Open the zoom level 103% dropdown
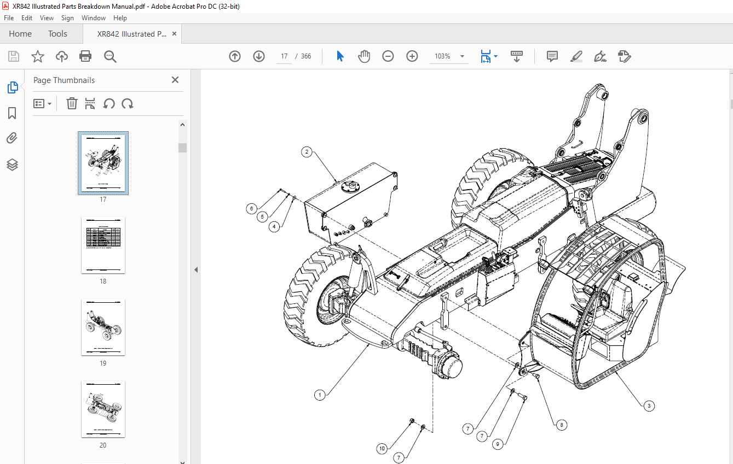Viewport: 733px width, 464px height. tap(463, 56)
